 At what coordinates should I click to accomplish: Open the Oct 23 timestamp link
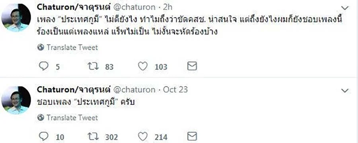[175, 90]
